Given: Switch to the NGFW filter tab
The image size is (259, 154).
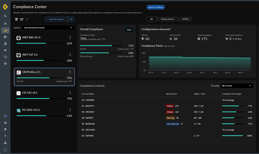Looking at the screenshot, I should (x=185, y=19).
